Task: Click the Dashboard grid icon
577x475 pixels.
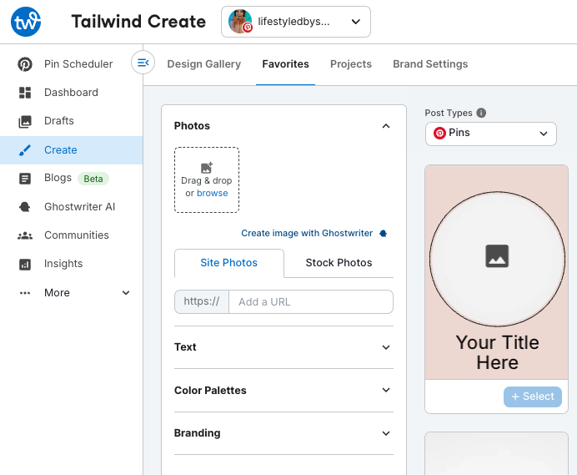Action: 25,93
